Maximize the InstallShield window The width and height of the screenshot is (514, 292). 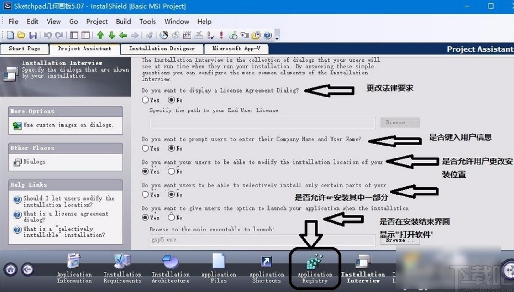click(491, 6)
